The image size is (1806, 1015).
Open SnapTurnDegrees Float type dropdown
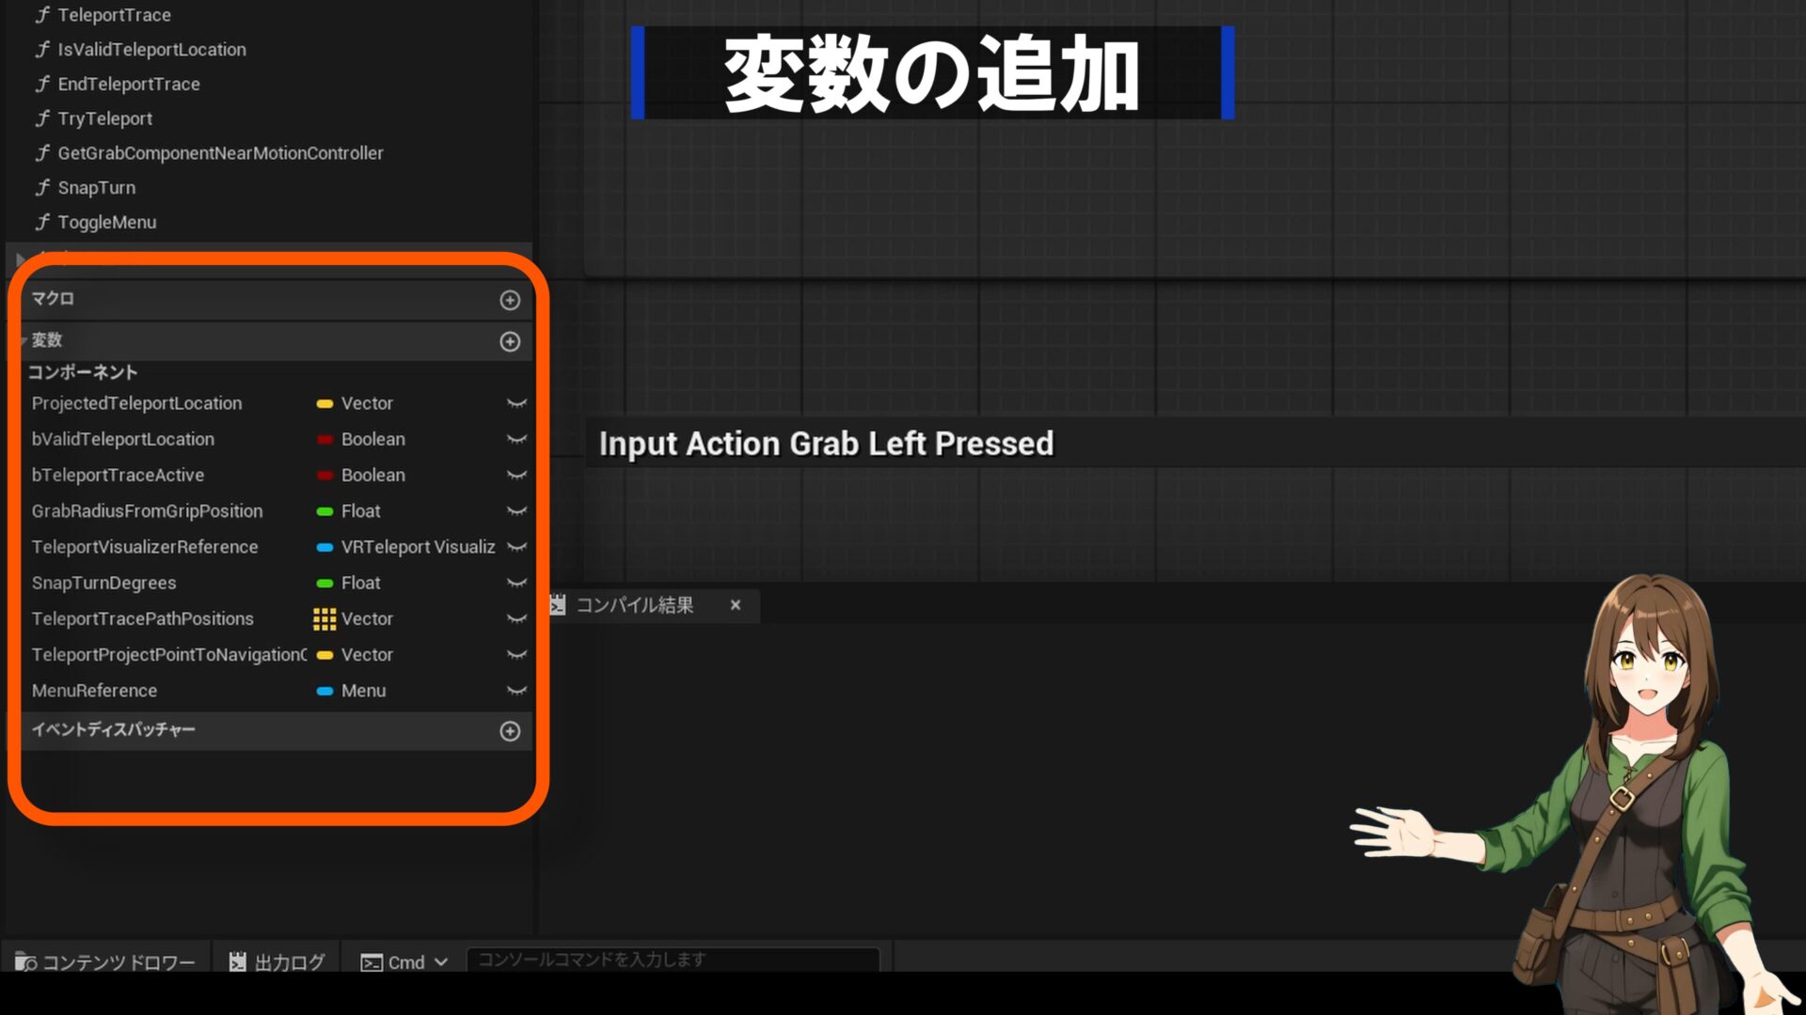click(x=361, y=583)
